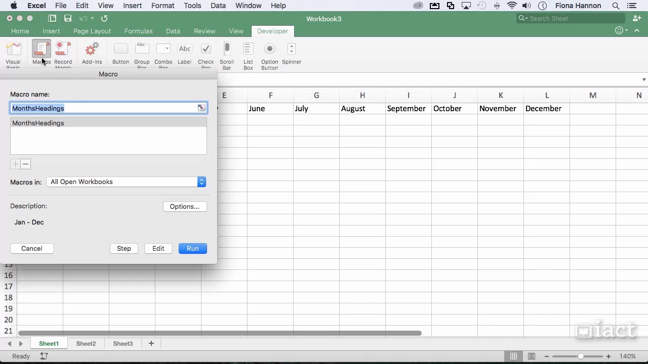Click the Save icon in title bar

[67, 18]
